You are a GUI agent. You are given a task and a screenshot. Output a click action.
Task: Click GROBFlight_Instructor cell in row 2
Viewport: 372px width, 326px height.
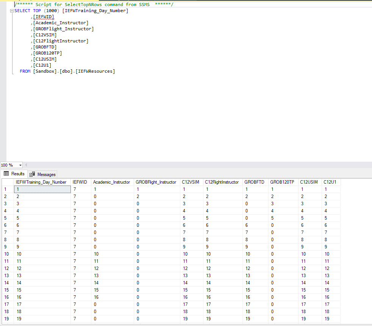157,196
